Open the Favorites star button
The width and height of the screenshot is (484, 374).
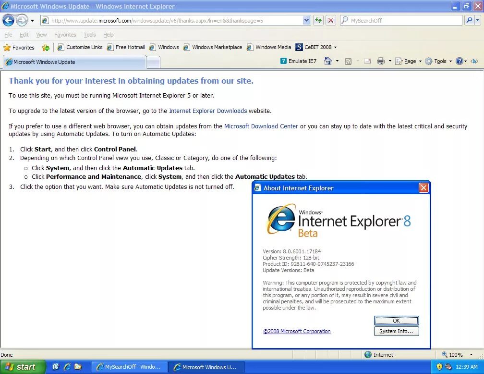(19, 47)
